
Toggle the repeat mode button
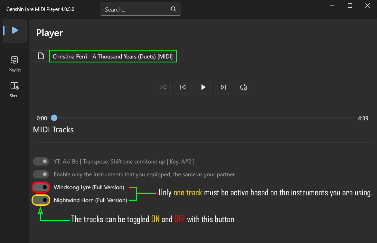[243, 87]
